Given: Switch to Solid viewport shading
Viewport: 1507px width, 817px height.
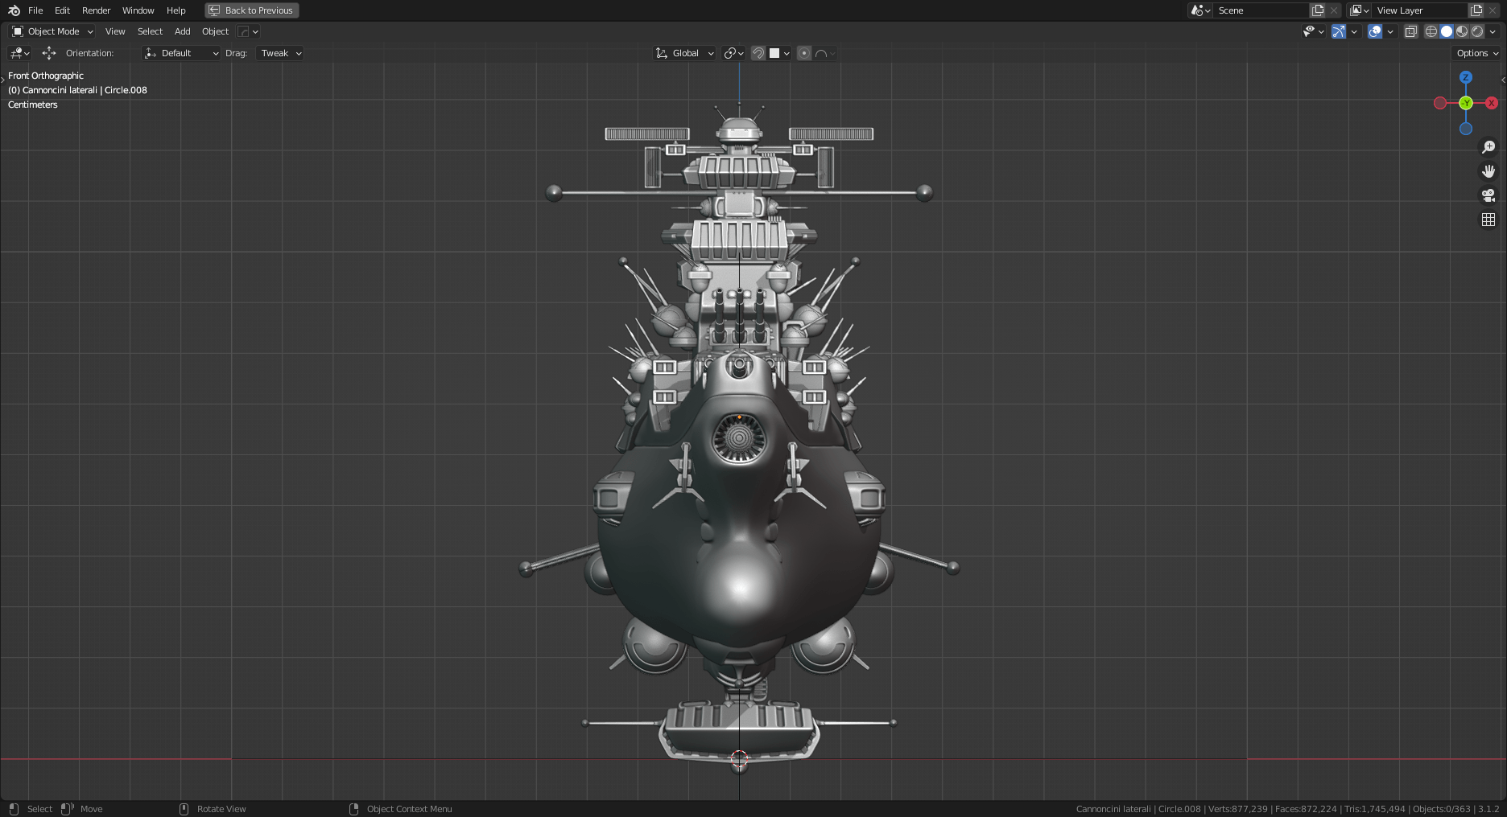Looking at the screenshot, I should [1447, 31].
